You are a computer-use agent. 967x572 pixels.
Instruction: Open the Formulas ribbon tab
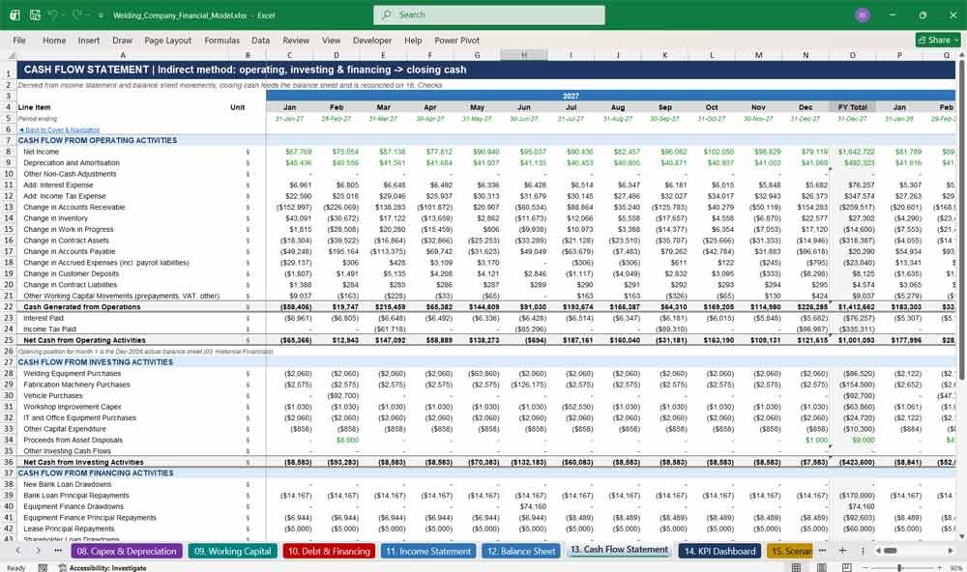[x=222, y=40]
